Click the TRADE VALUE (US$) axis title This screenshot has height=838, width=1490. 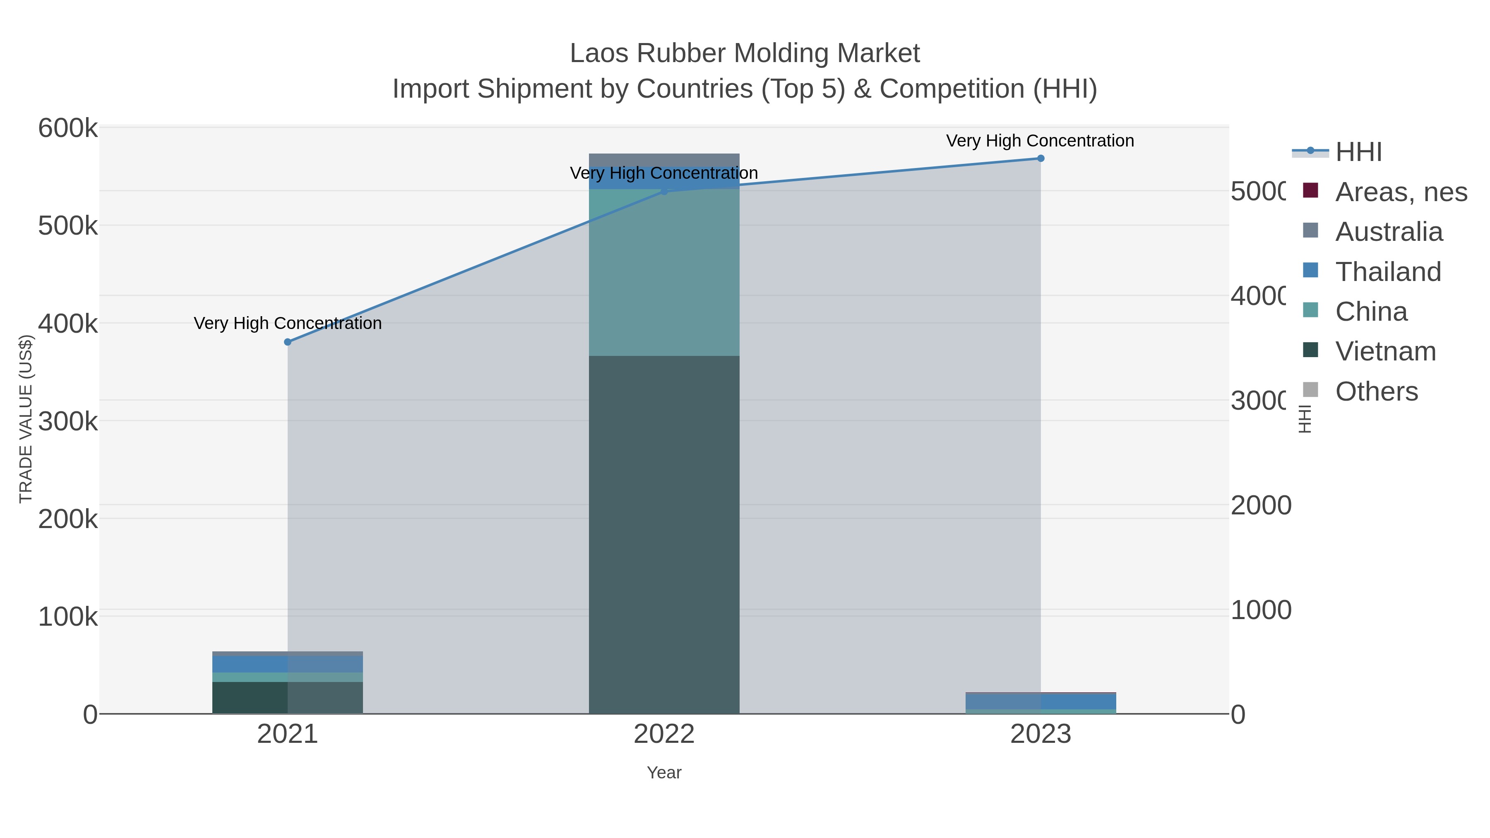tap(26, 419)
